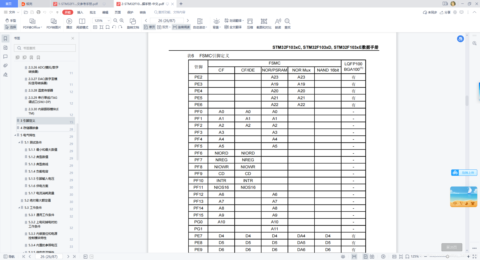Open the bookmarks panel icon in the sidebar
This screenshot has height=260, width=480.
(5, 38)
